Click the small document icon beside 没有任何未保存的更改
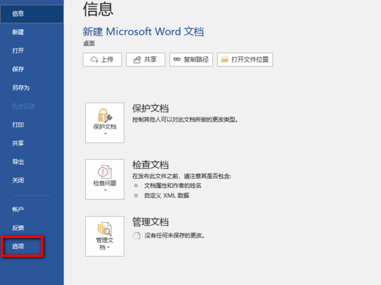The width and height of the screenshot is (381, 285). [137, 236]
